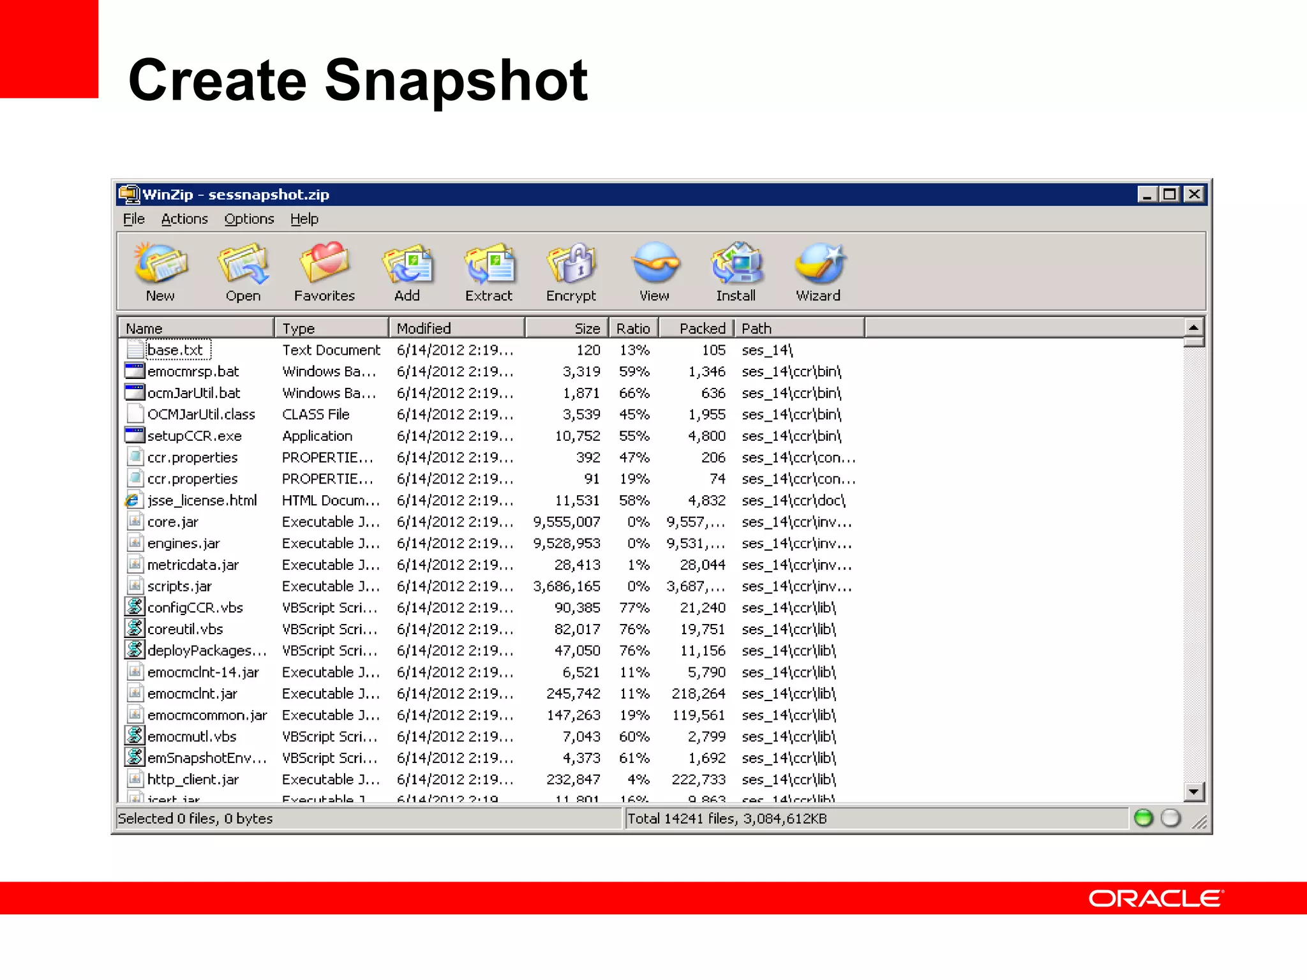Image resolution: width=1307 pixels, height=980 pixels.
Task: Select the ocmJarUtil.bat file icon
Action: tap(134, 392)
